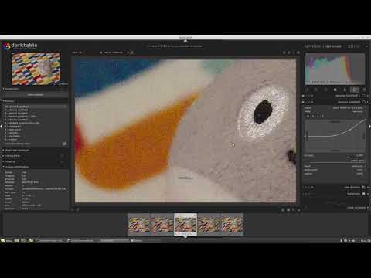Toggle gamut check icon
This screenshot has height=278, width=371.
[x=298, y=210]
